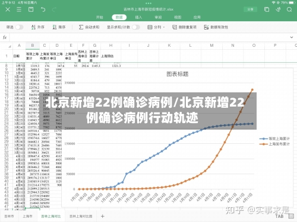
Task: Sort descending with 降序
Action: 59,27
